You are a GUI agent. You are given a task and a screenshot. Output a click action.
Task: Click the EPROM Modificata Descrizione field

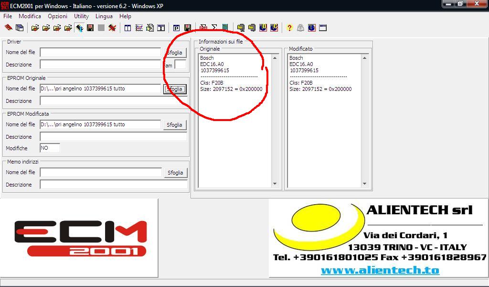pyautogui.click(x=114, y=137)
